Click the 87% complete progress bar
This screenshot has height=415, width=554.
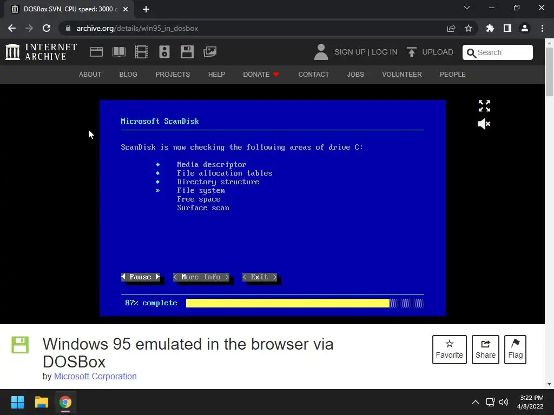click(x=305, y=303)
